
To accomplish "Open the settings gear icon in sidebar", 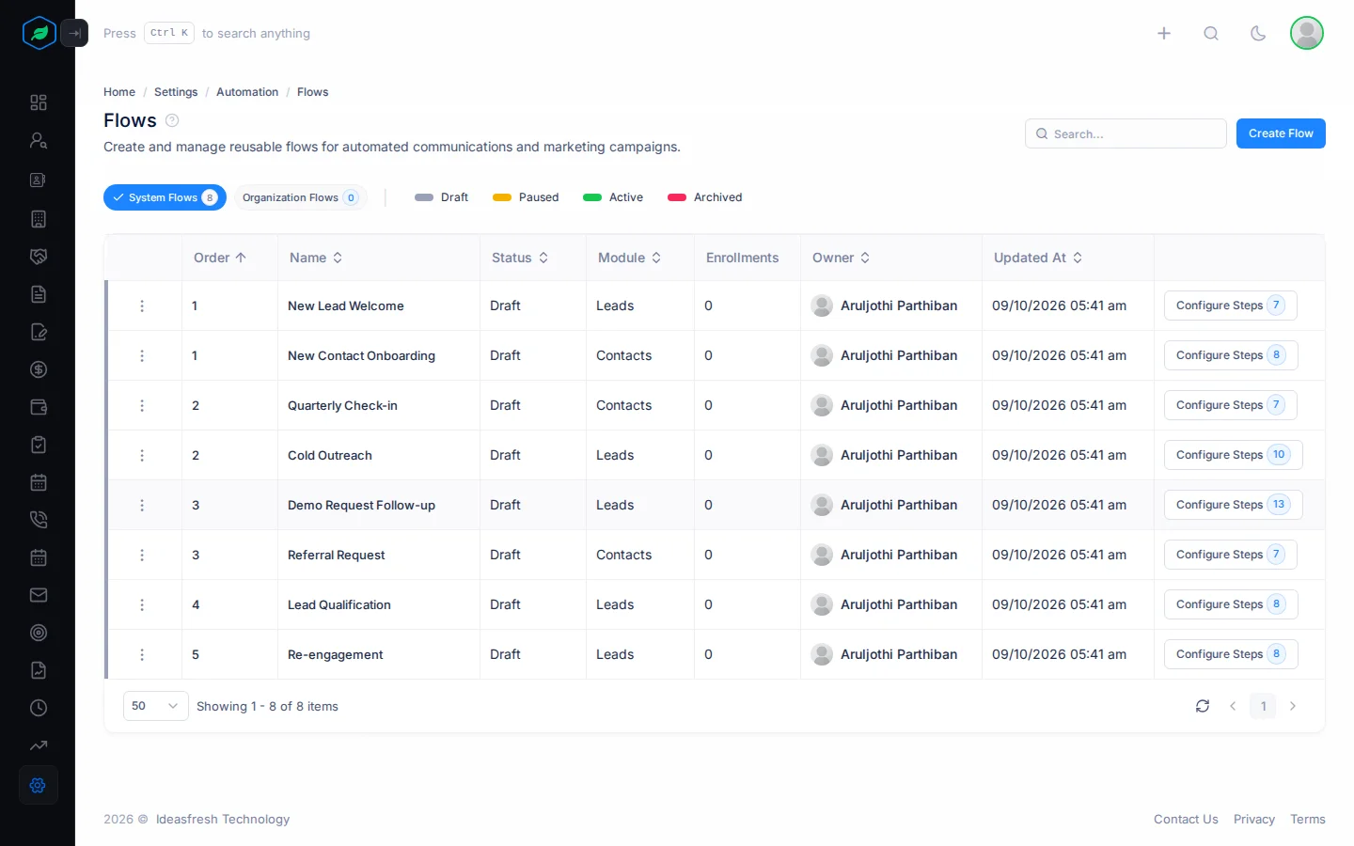I will point(39,785).
